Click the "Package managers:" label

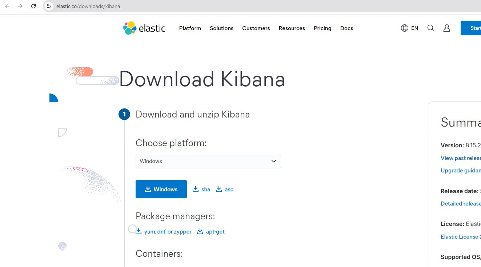[175, 216]
